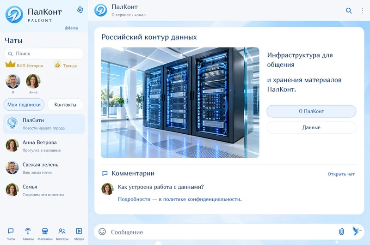The image size is (370, 245).
Task: Open the server room image
Action: coord(180,102)
